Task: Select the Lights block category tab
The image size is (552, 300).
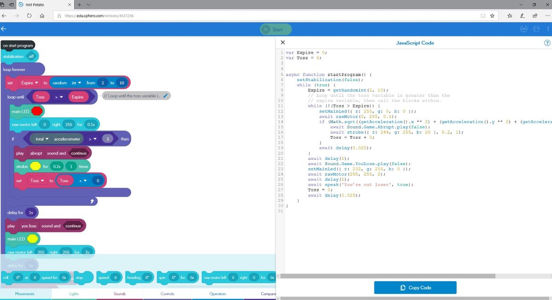Action: pos(74,294)
